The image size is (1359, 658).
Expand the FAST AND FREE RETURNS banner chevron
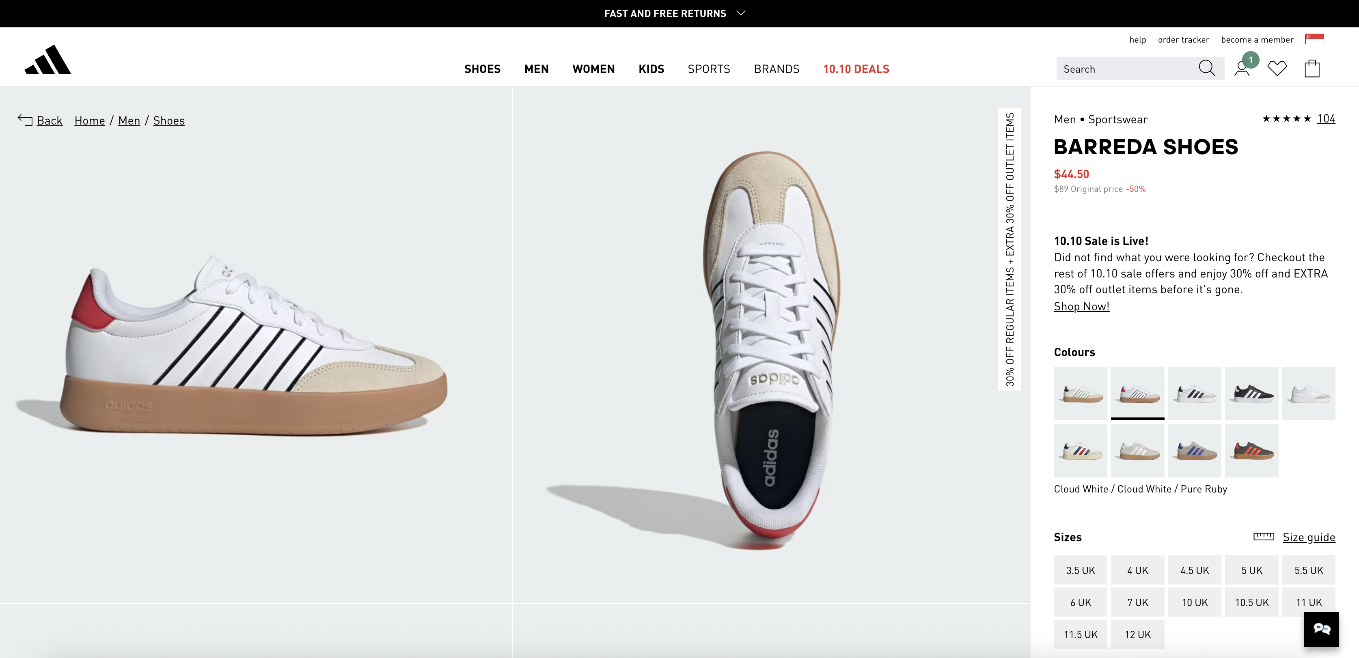[741, 13]
